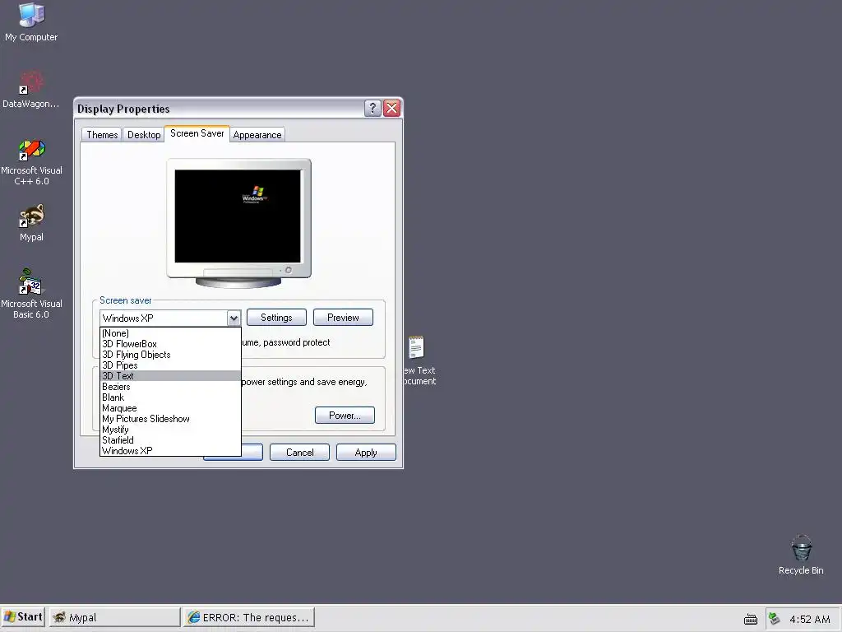Choose Blank screen saver
The image size is (842, 632).
[x=170, y=397]
